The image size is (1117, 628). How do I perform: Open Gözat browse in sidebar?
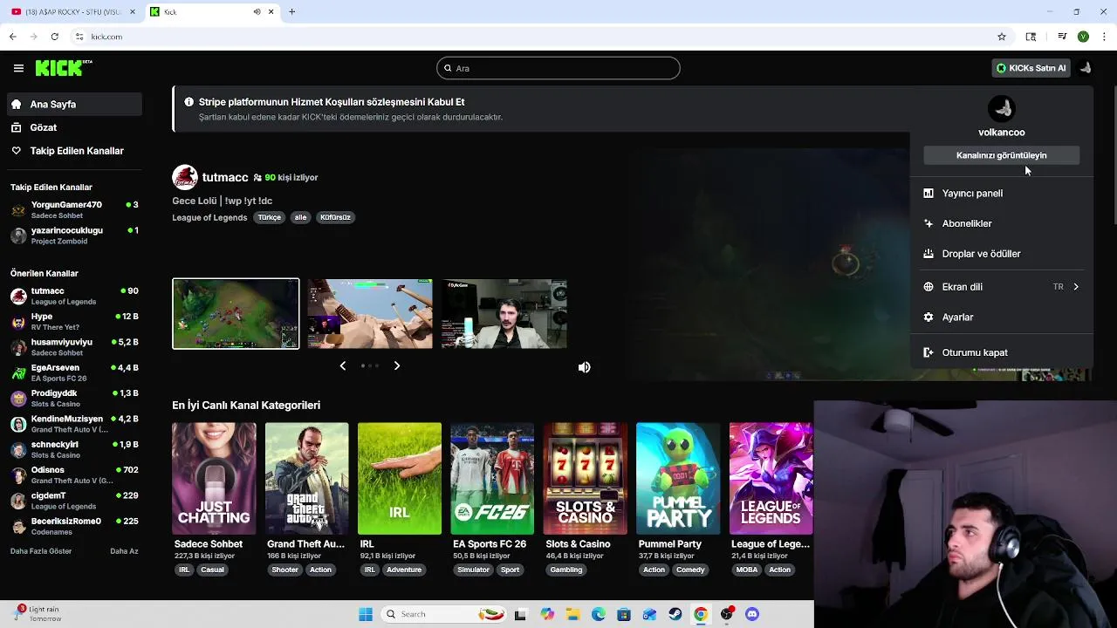pos(73,127)
